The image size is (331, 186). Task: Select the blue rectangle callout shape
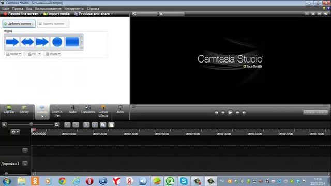click(x=72, y=42)
